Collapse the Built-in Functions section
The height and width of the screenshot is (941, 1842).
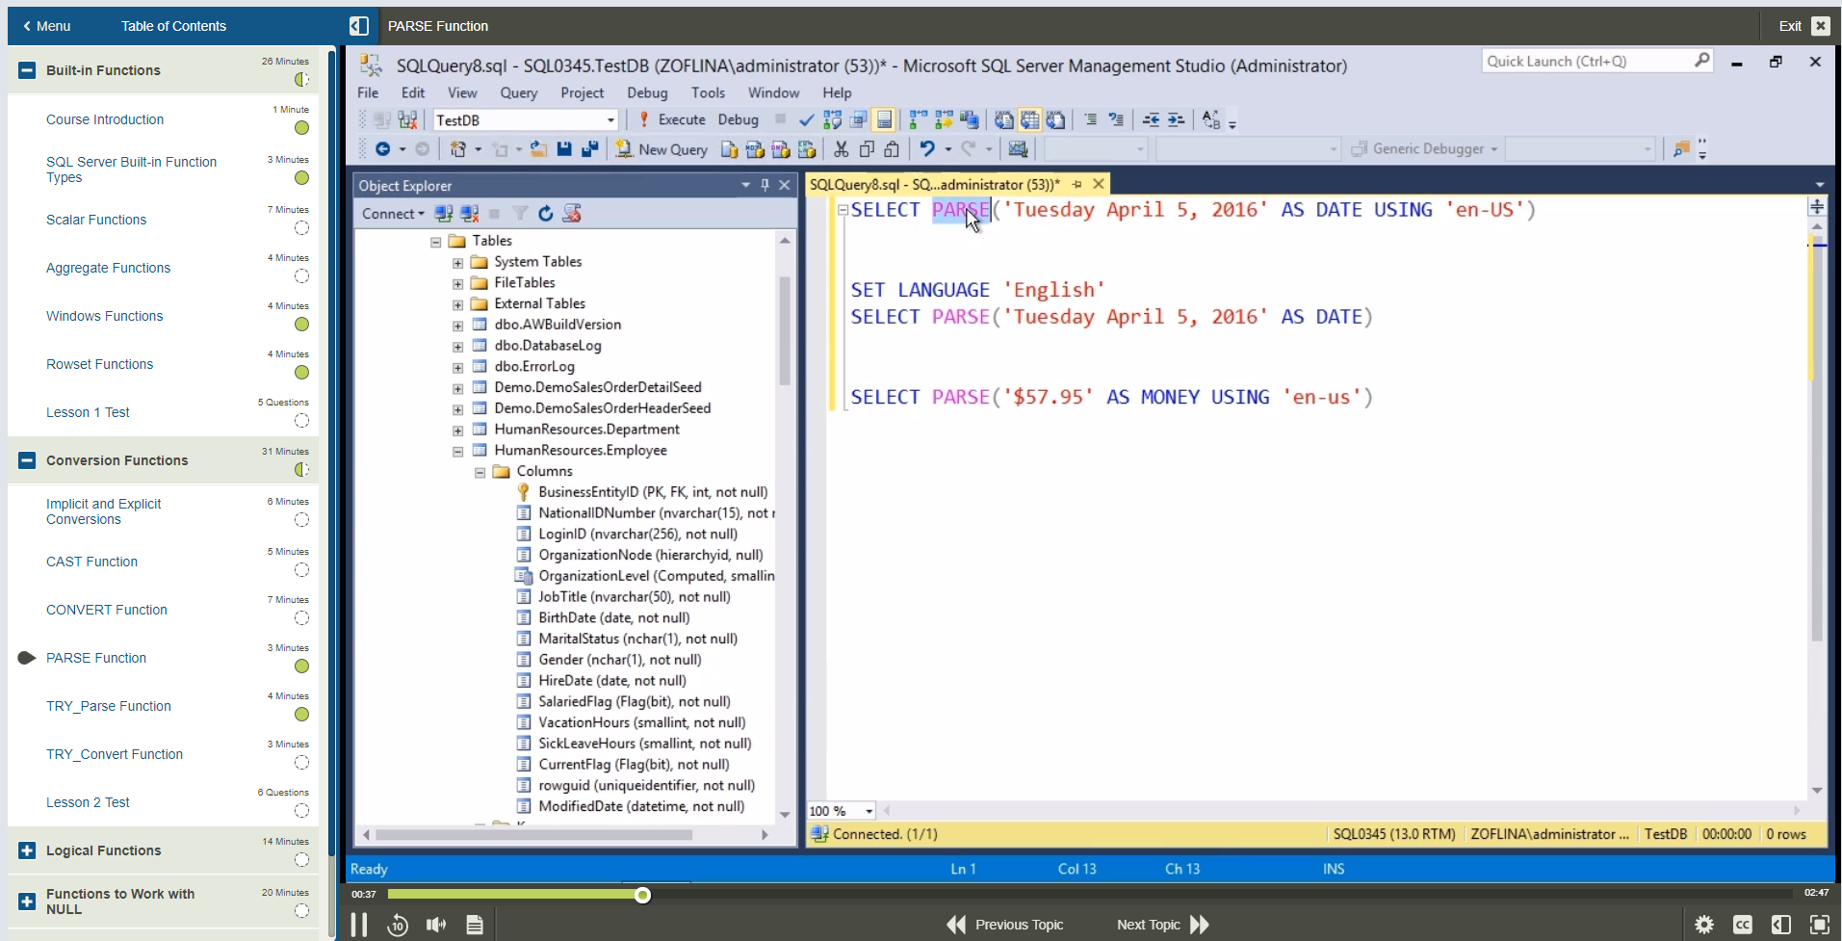(x=26, y=69)
